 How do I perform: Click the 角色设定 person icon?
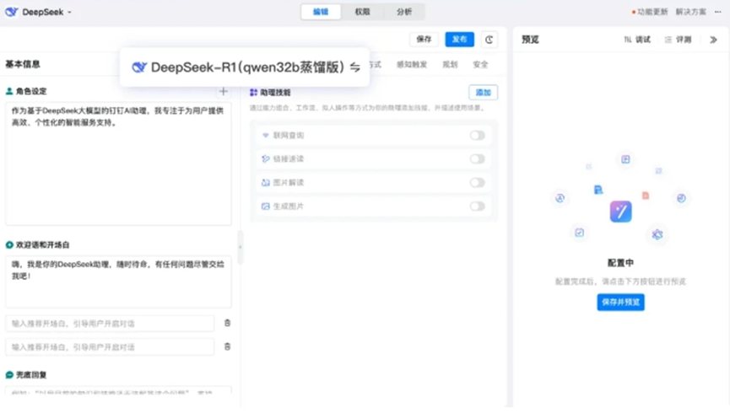pos(9,91)
